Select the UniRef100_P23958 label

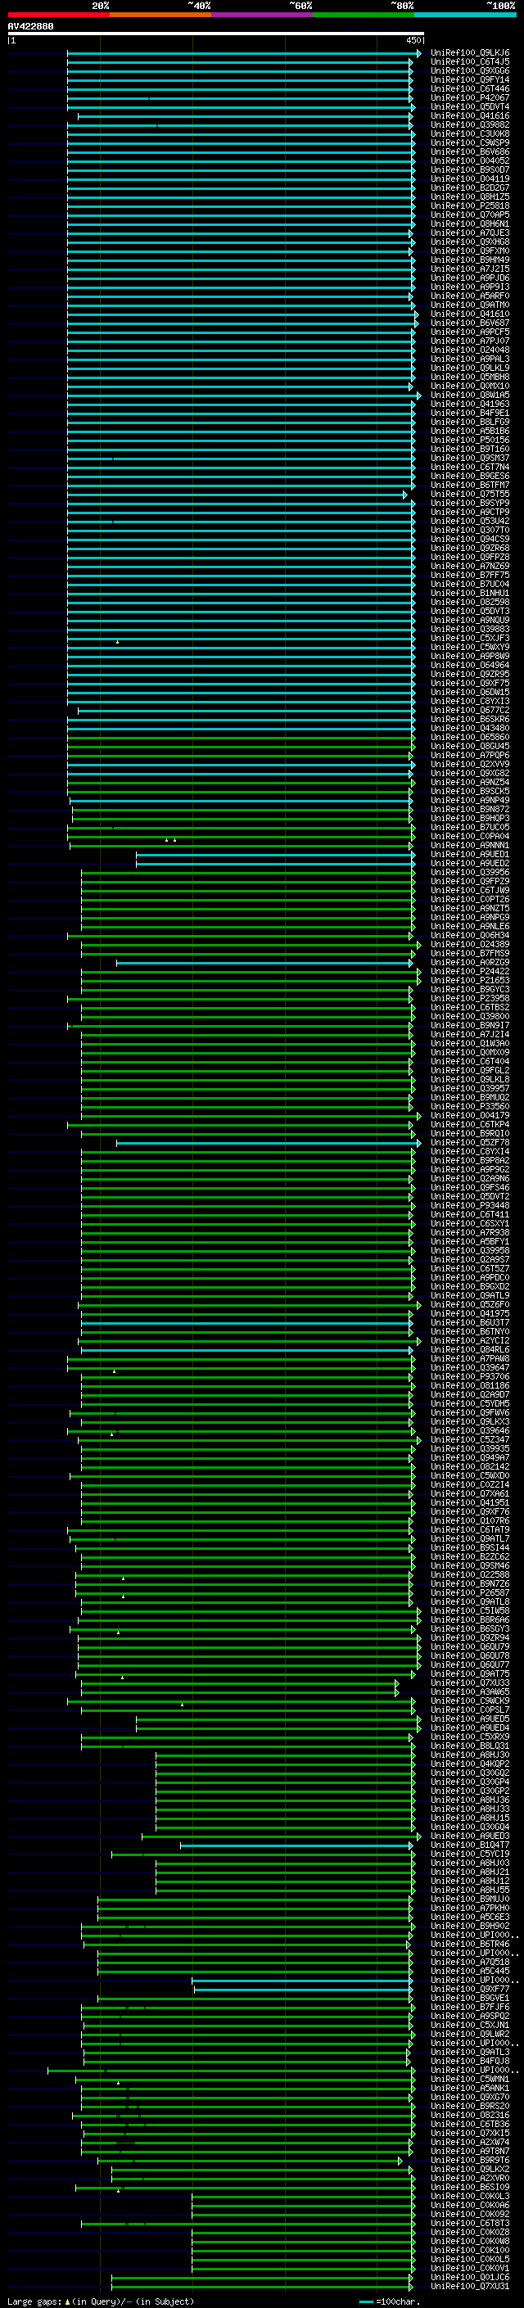point(470,998)
